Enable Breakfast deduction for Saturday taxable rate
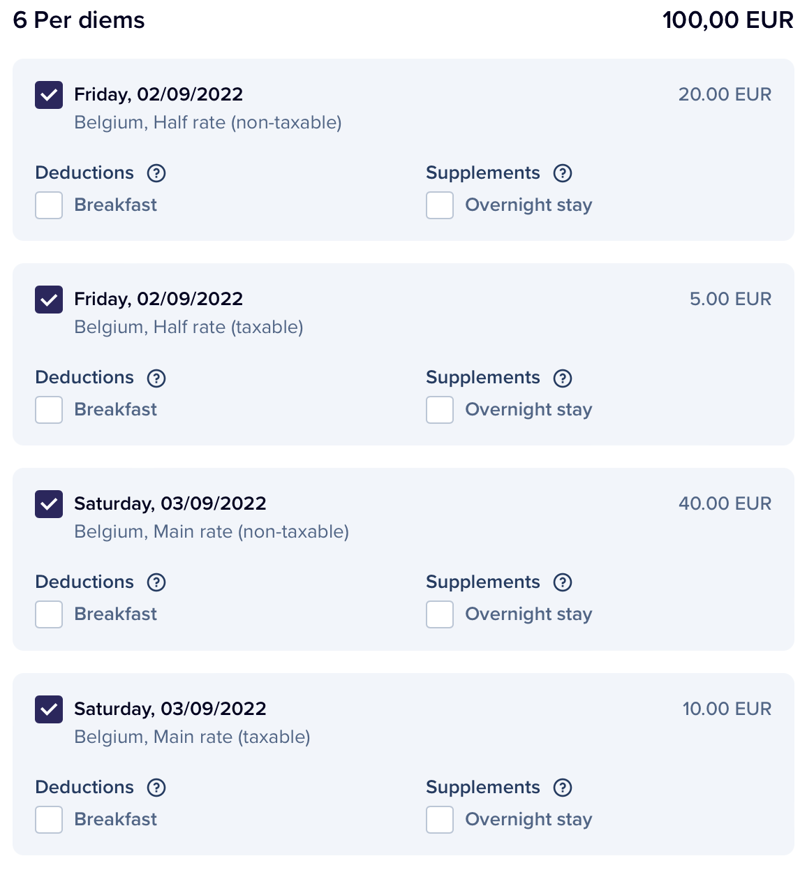Image resolution: width=807 pixels, height=870 pixels. click(49, 820)
